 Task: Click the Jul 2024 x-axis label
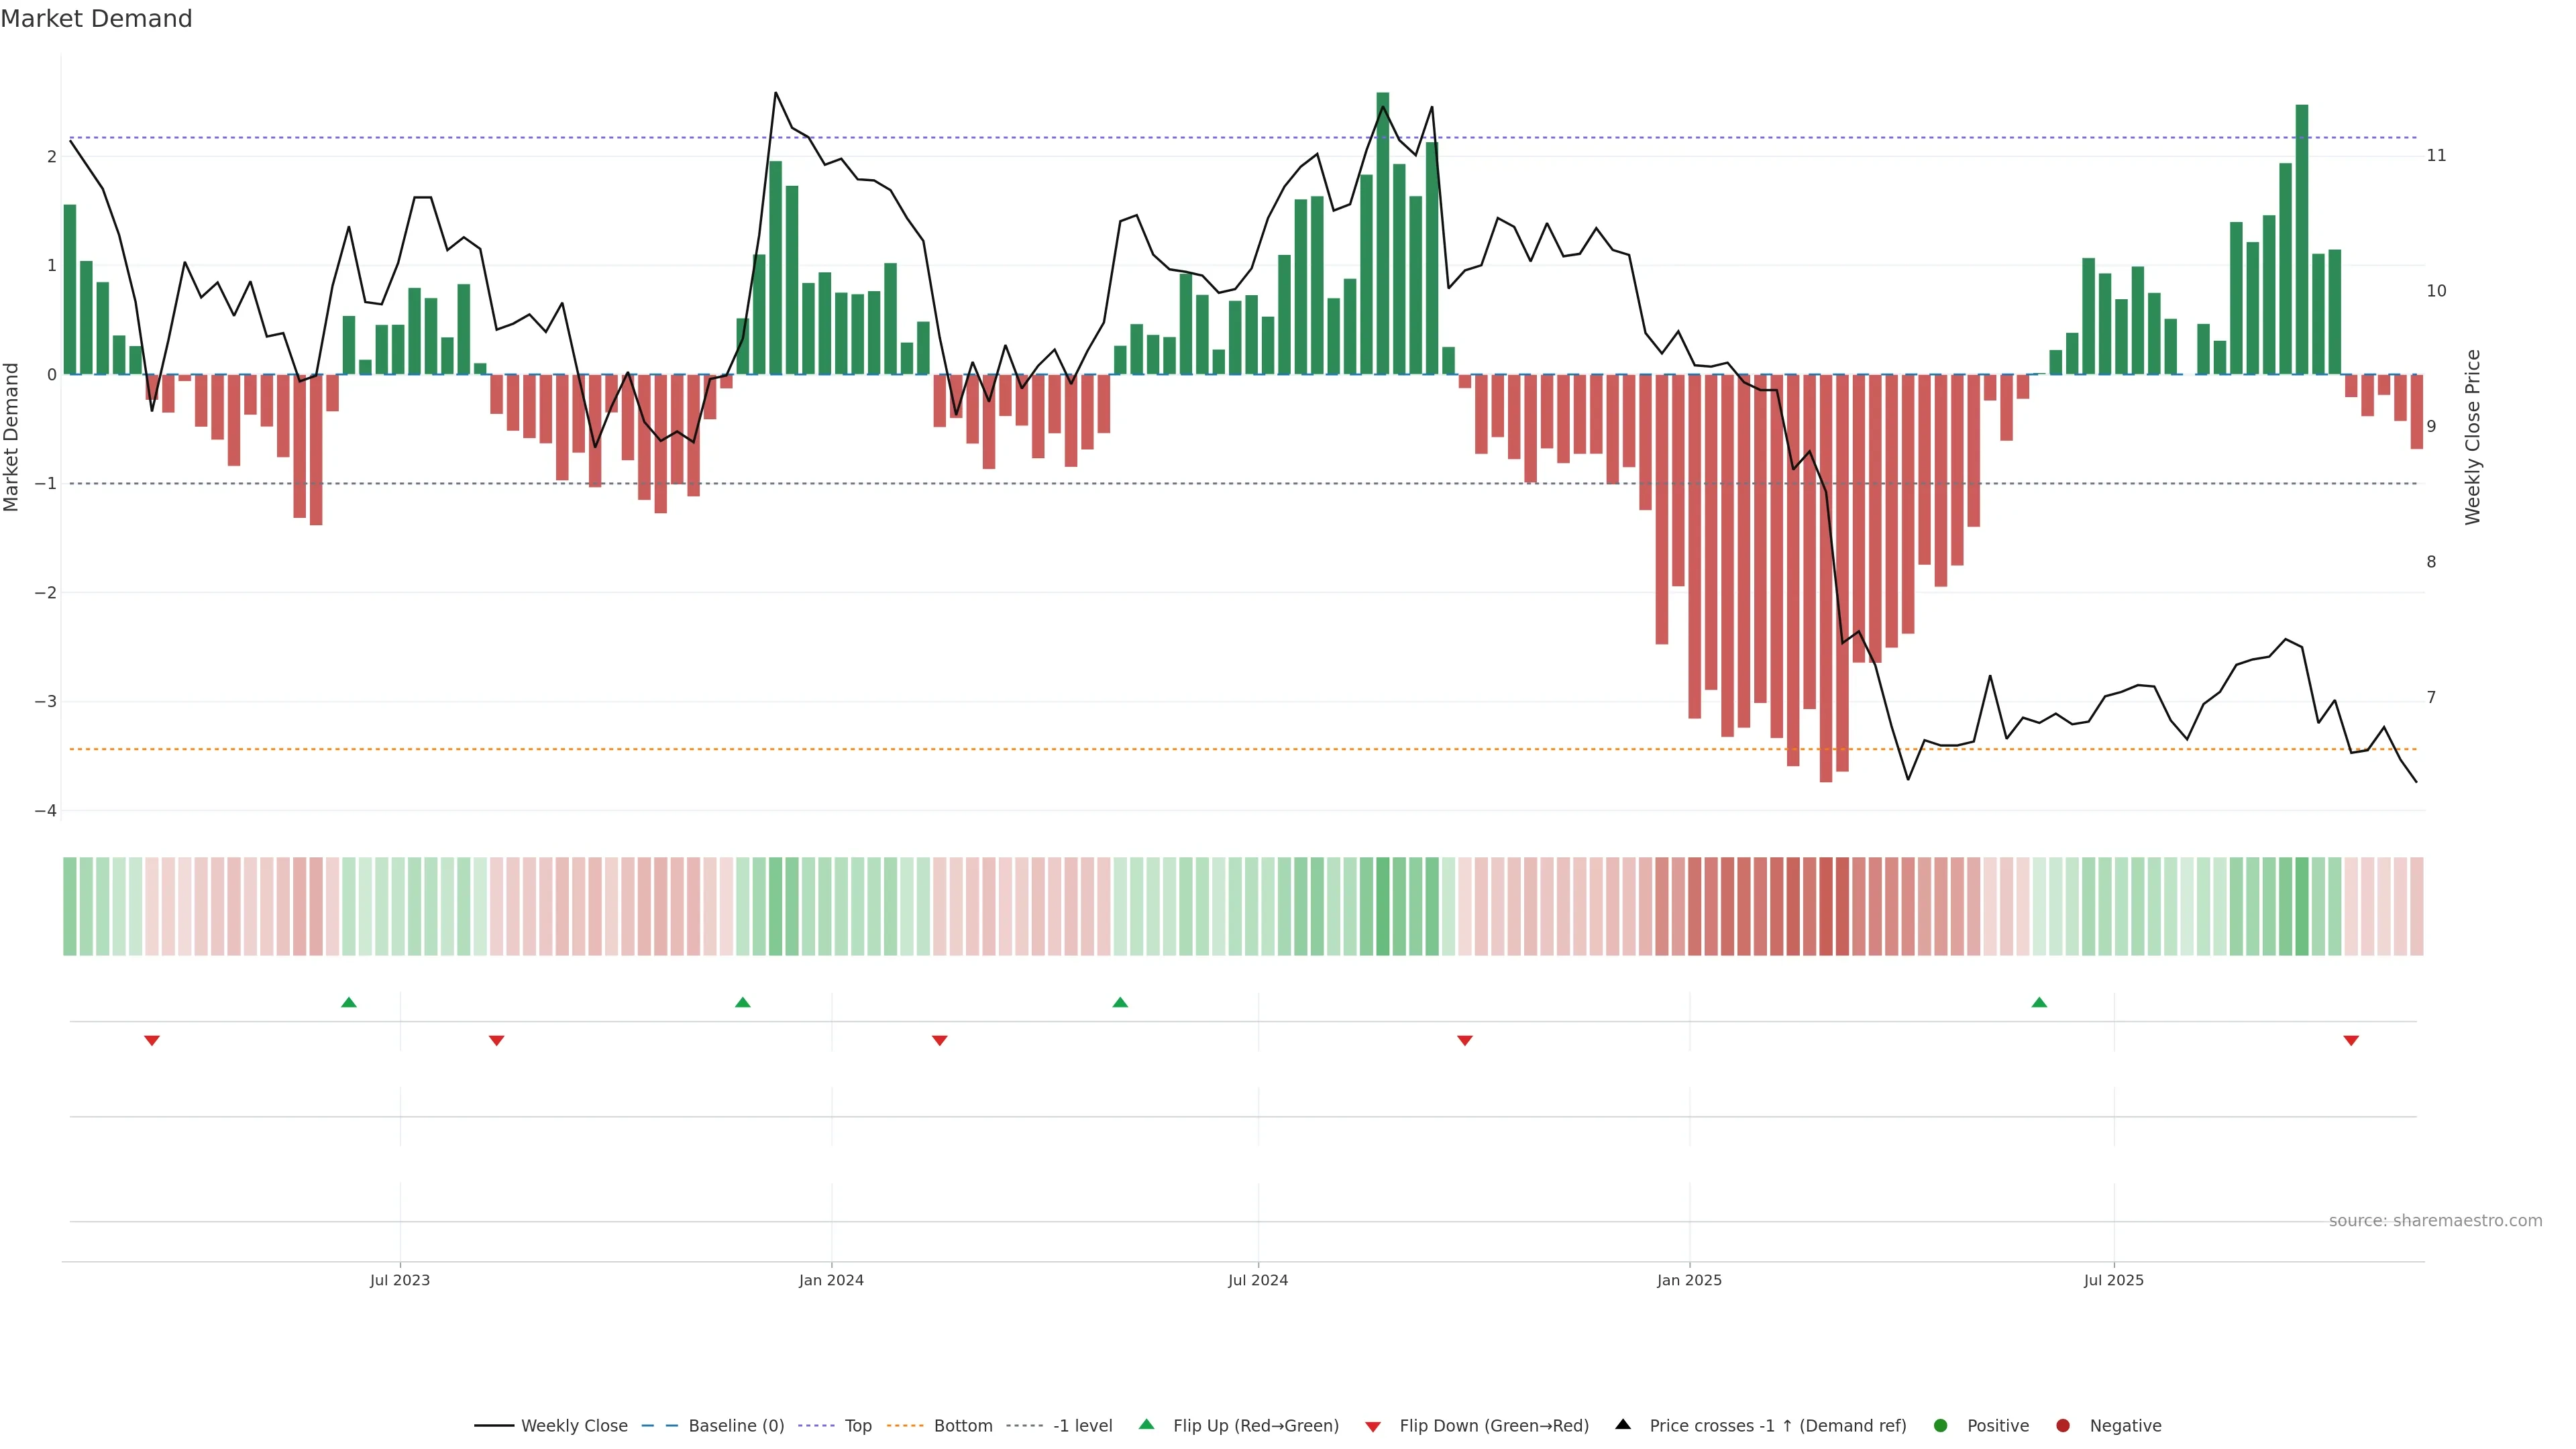pos(1257,1280)
